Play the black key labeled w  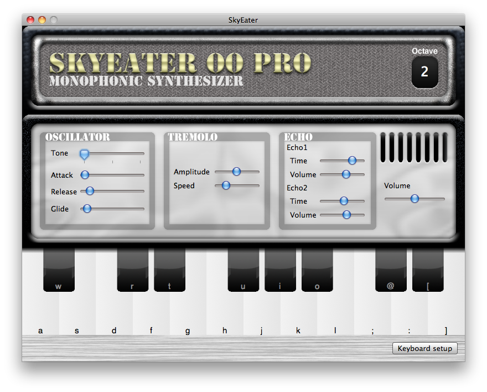point(59,270)
